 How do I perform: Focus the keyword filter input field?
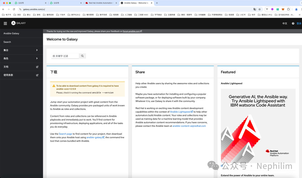[x=65, y=56]
